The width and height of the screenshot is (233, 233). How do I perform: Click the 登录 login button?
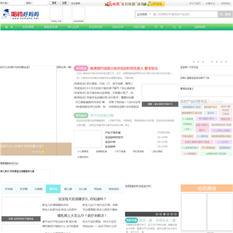click(54, 3)
